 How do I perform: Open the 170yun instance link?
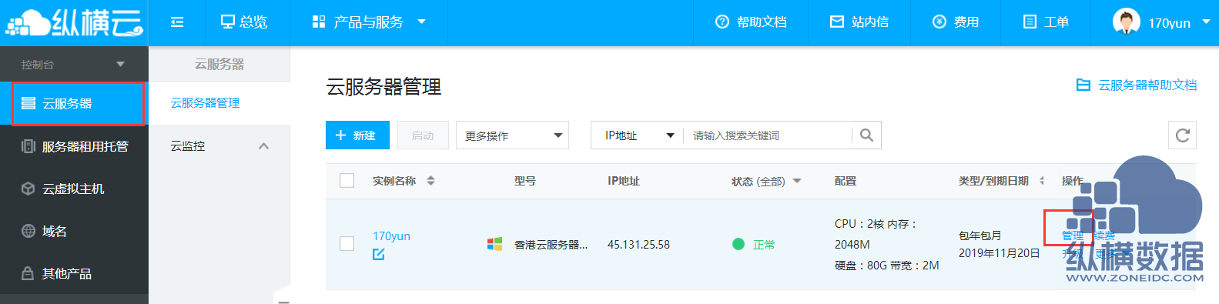391,236
